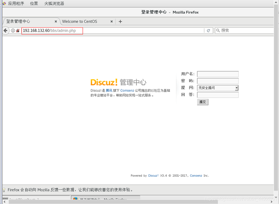Click the lightbulb icon in notification bar
279x204 pixels.
[x=4, y=190]
